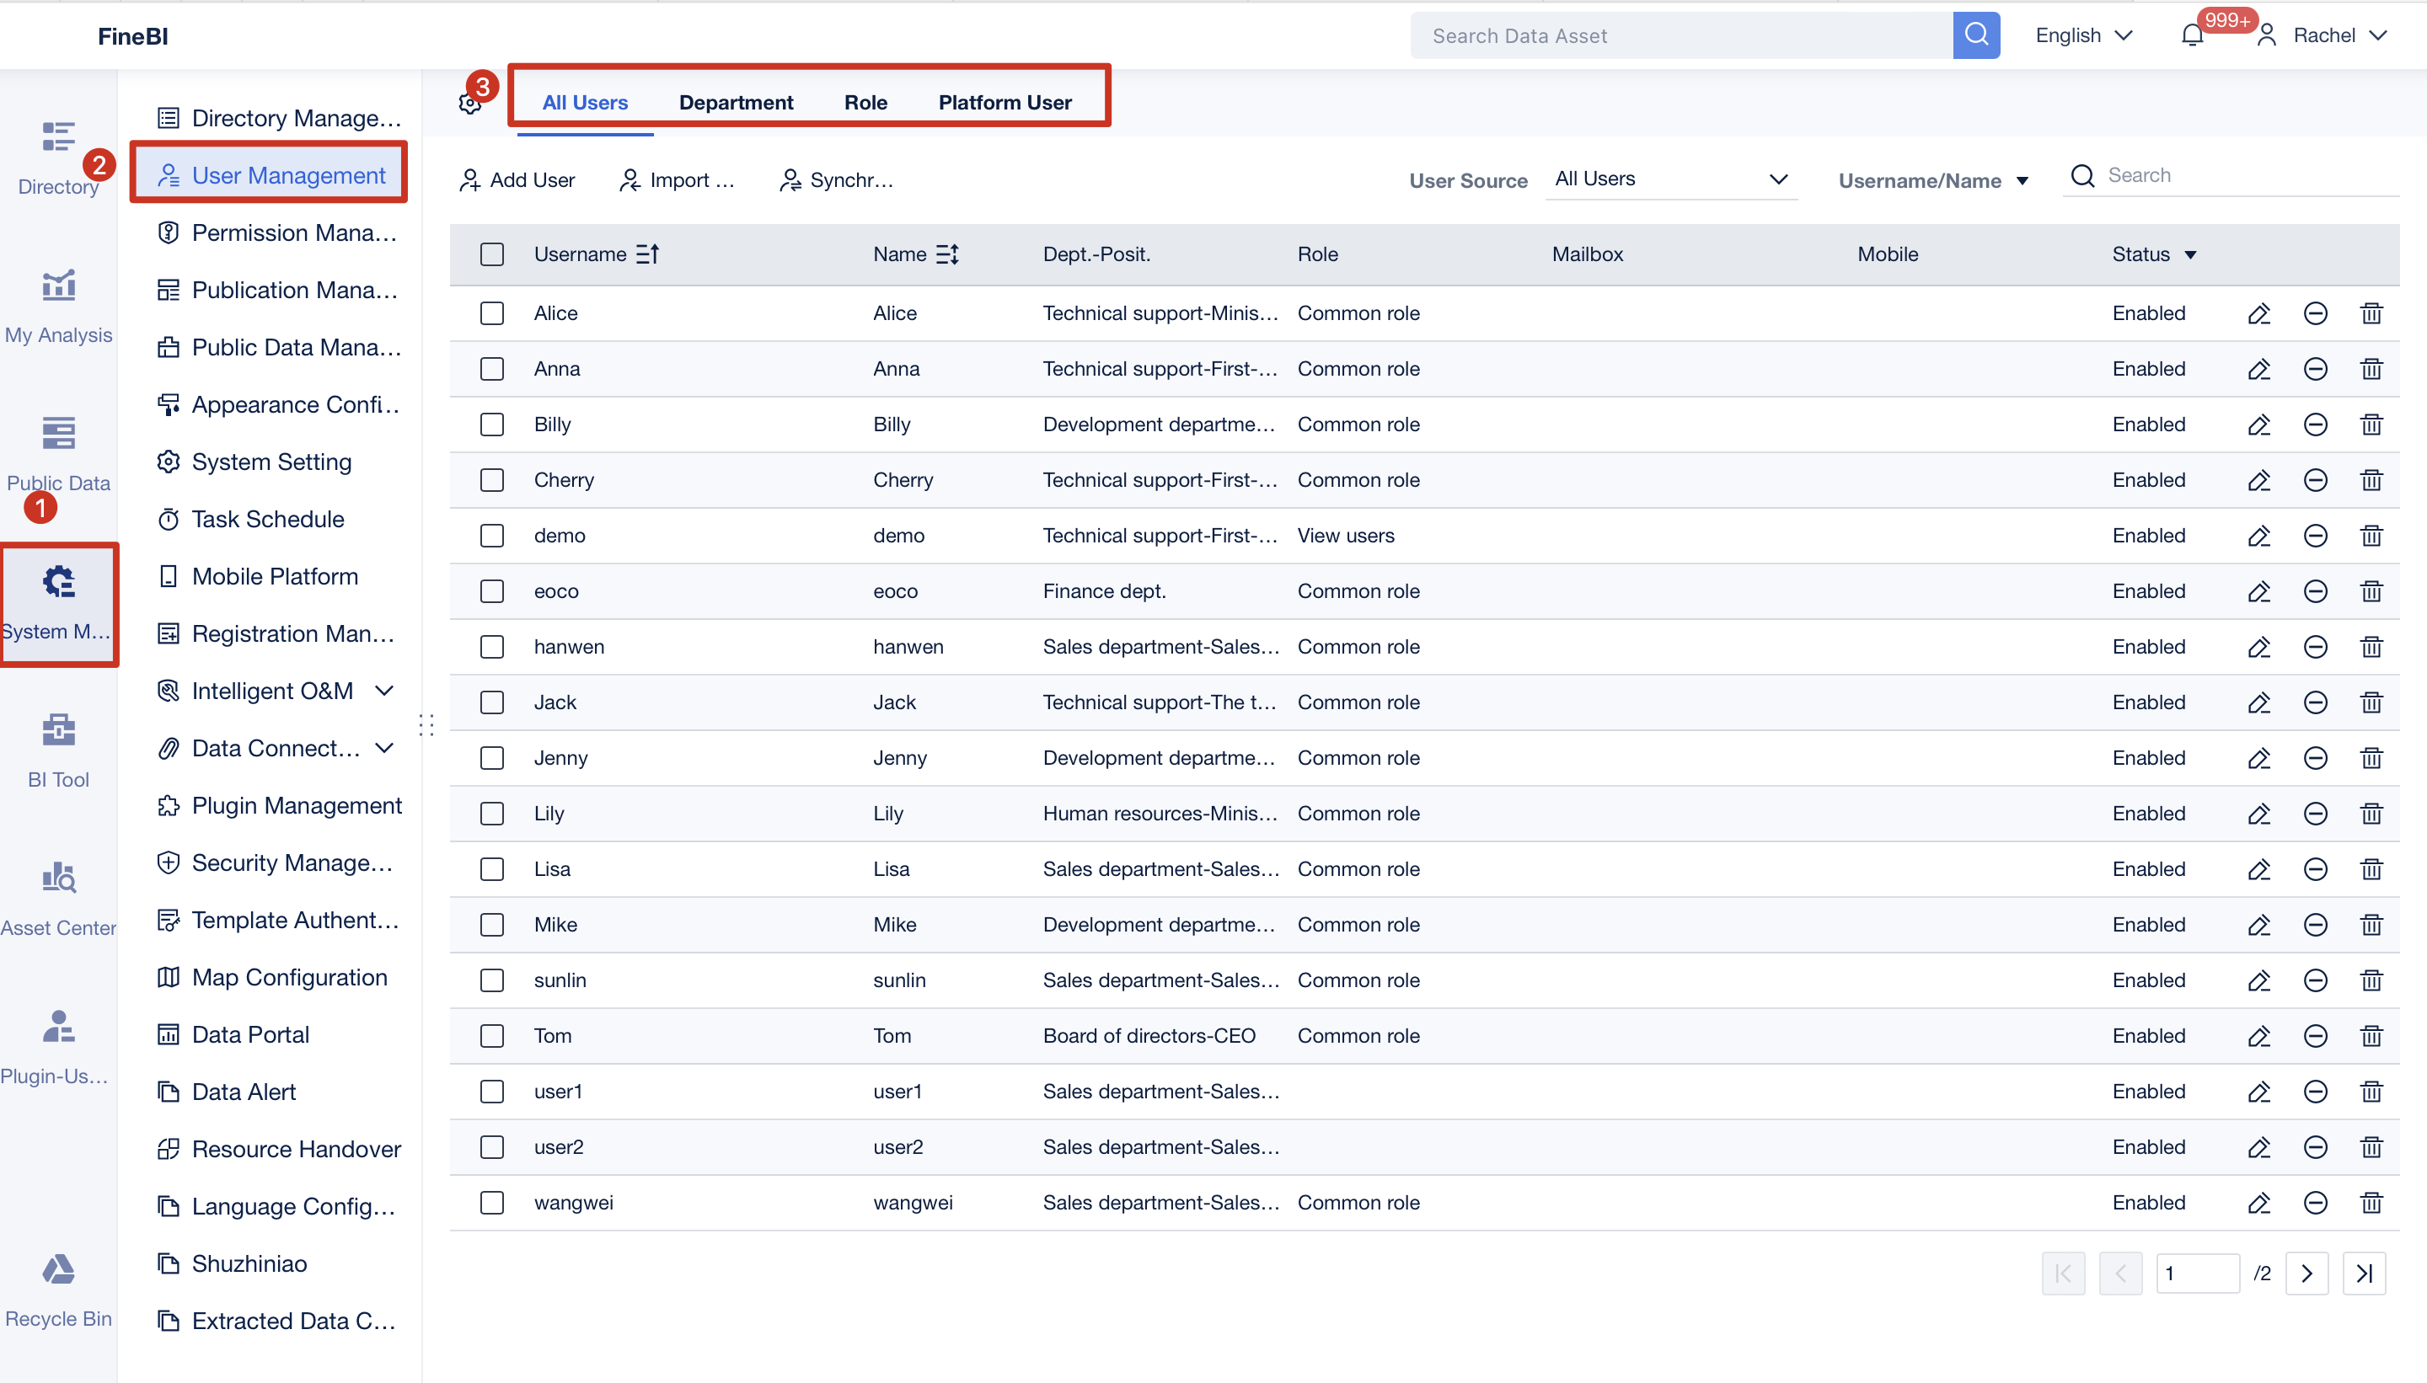Switch to the Platform User tab
The width and height of the screenshot is (2427, 1383).
(1004, 102)
